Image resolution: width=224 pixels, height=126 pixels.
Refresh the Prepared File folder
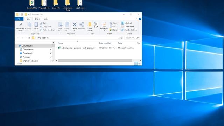(121, 38)
